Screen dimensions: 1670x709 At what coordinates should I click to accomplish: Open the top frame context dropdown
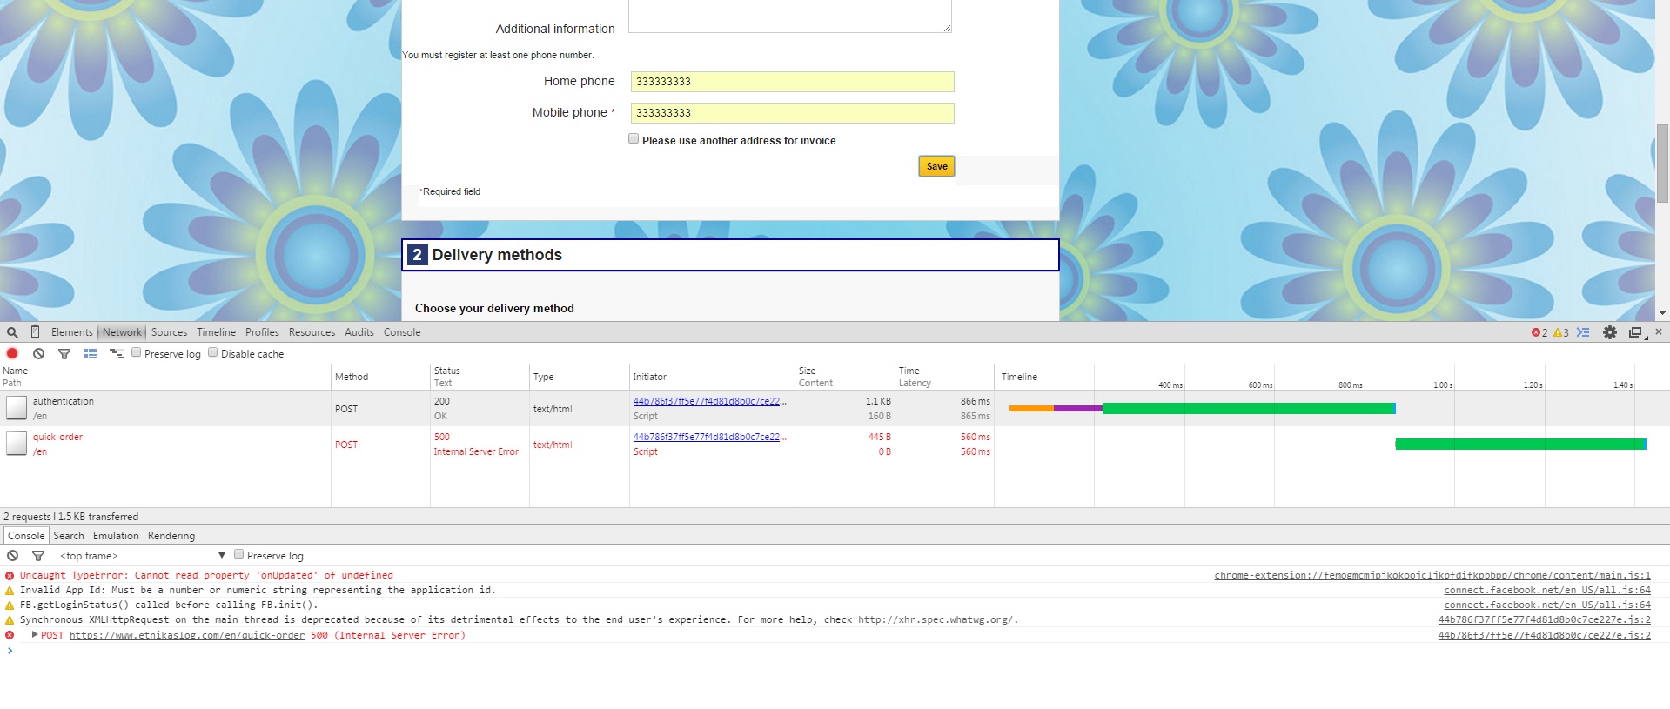(x=142, y=556)
